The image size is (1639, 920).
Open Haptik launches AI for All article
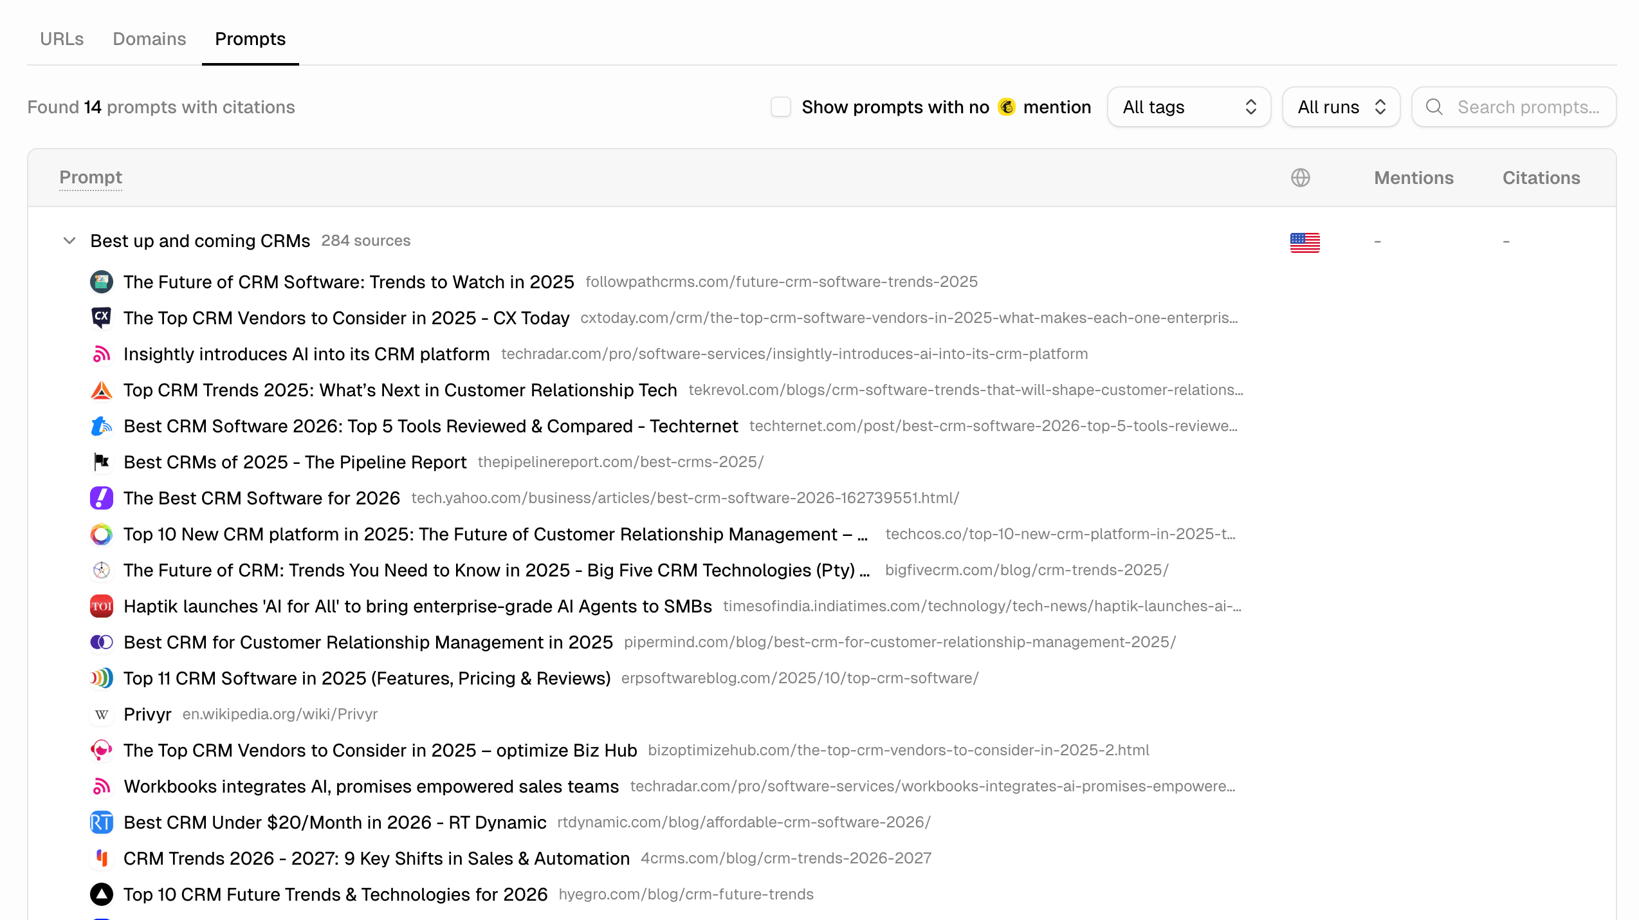tap(418, 606)
